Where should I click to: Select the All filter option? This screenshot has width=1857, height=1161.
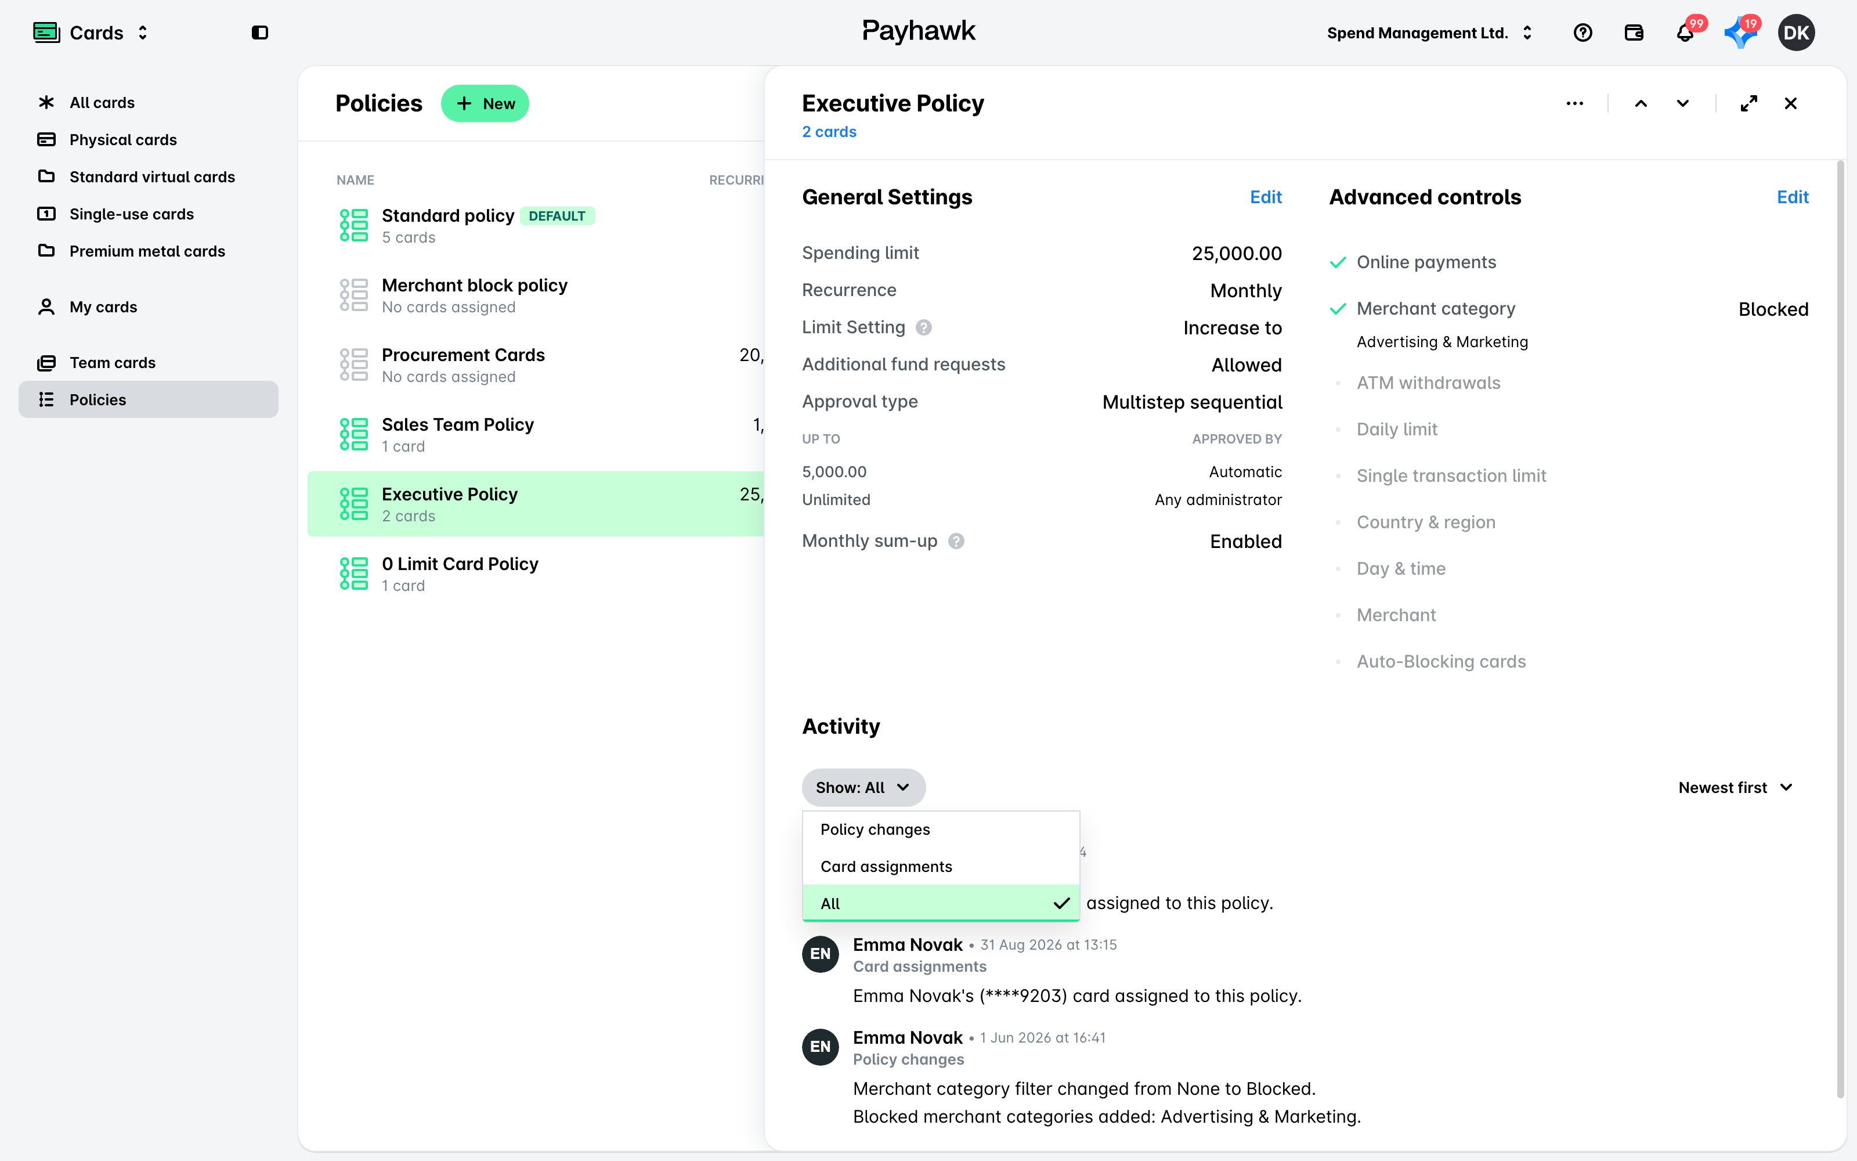click(941, 903)
